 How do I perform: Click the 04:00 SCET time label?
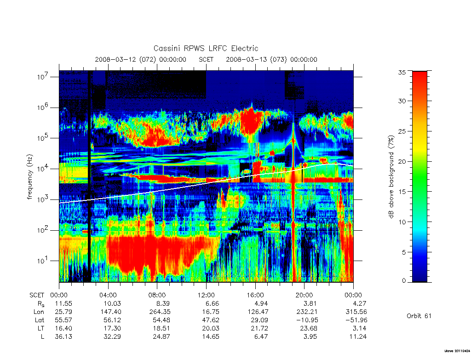(108, 295)
